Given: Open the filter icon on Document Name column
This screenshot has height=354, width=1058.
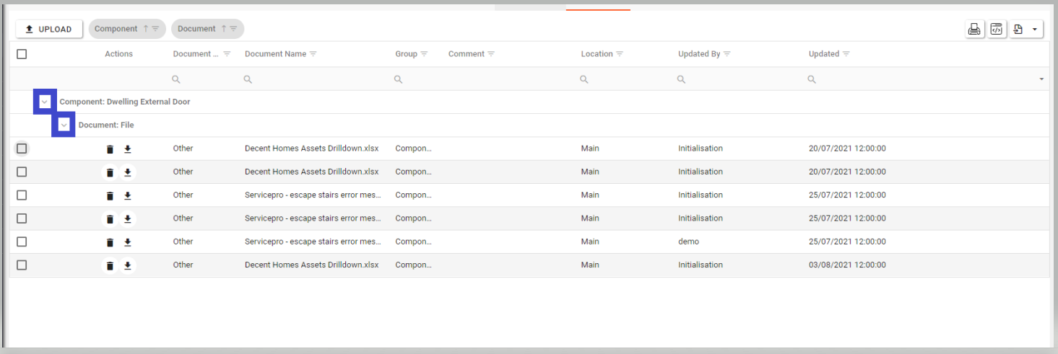Looking at the screenshot, I should 313,54.
